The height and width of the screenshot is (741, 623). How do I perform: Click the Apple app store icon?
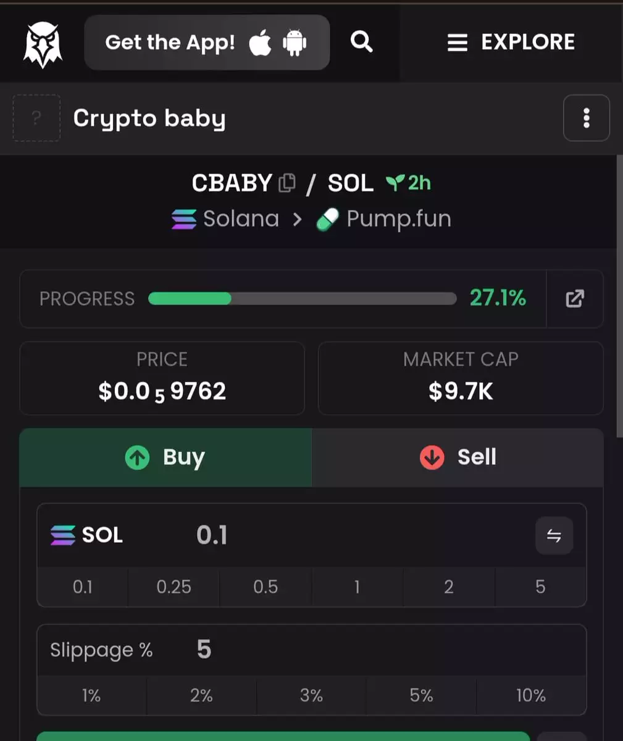point(260,43)
